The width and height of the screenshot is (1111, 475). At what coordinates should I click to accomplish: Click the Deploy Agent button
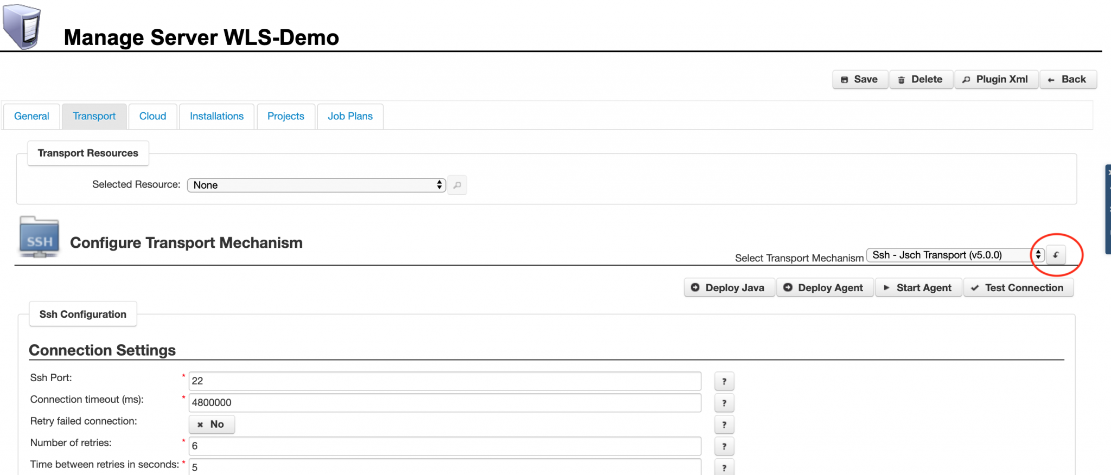(x=824, y=288)
